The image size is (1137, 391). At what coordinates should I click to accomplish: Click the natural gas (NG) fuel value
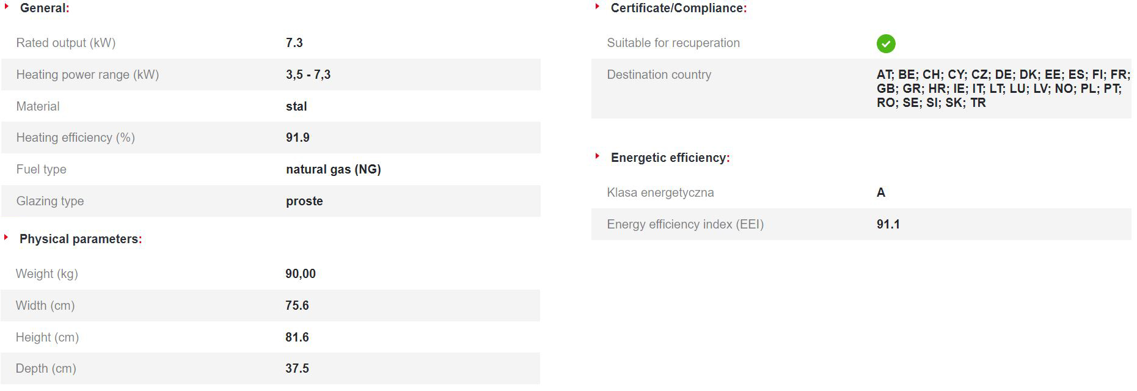point(333,169)
